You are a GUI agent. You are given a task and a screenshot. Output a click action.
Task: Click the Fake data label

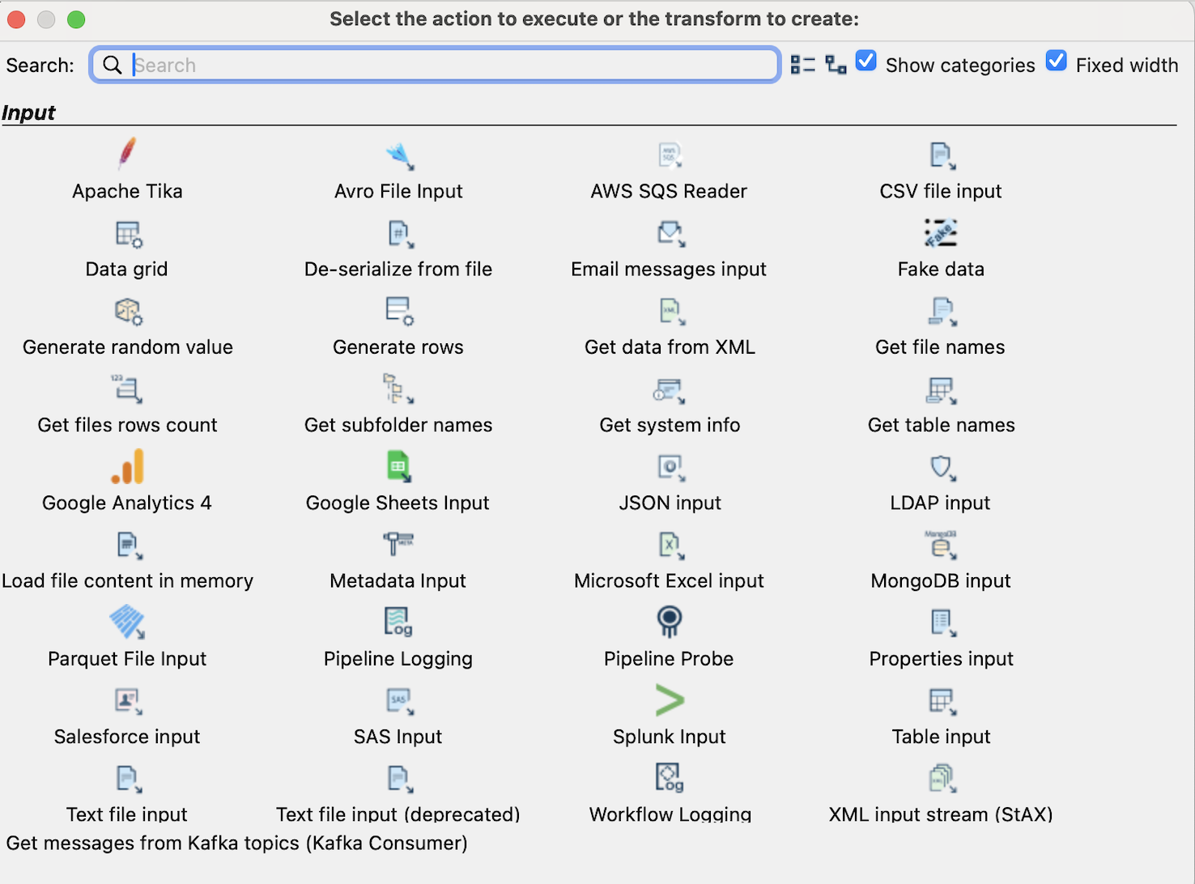click(x=941, y=269)
